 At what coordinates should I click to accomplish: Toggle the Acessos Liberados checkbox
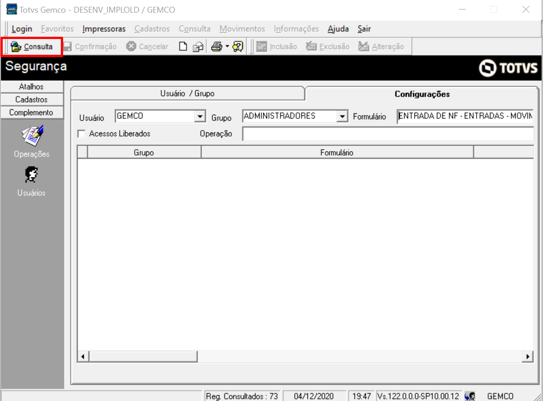(x=81, y=133)
